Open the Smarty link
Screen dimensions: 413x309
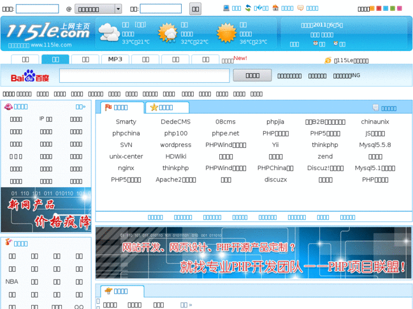click(126, 122)
